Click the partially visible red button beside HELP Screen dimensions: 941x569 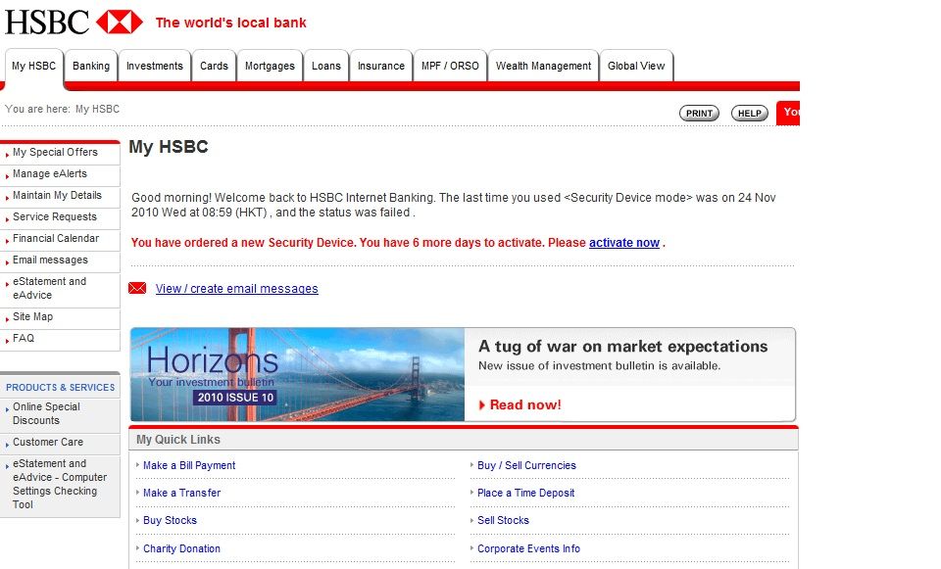point(788,113)
